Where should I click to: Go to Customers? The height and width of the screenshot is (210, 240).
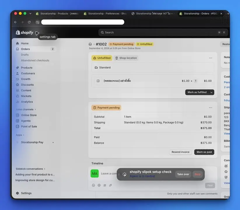pos(28,73)
